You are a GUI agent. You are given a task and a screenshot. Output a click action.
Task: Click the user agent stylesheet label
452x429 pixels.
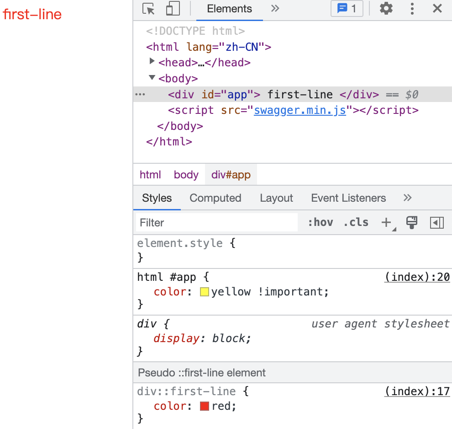coord(380,324)
